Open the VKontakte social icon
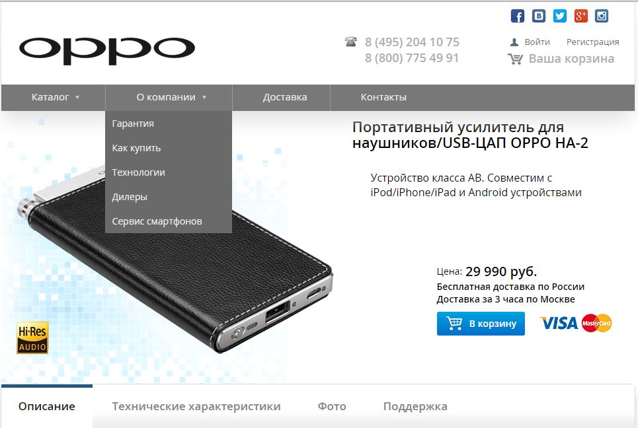The height and width of the screenshot is (428, 638). click(539, 16)
